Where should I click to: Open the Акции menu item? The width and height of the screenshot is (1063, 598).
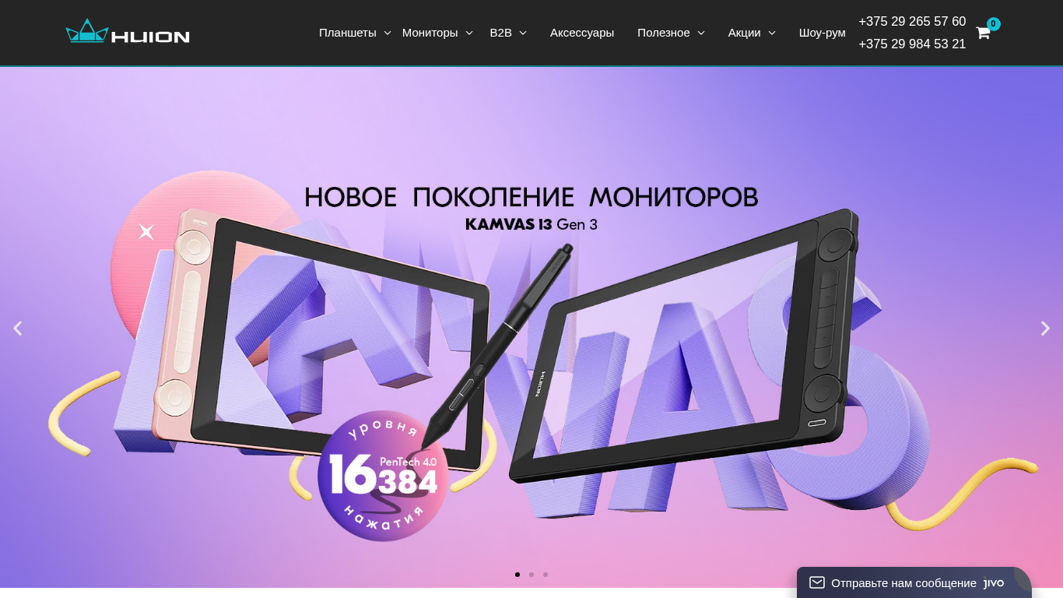tap(745, 33)
